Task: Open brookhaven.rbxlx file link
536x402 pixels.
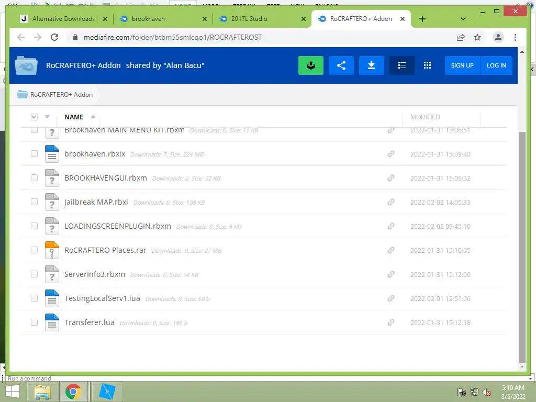Action: [x=95, y=154]
